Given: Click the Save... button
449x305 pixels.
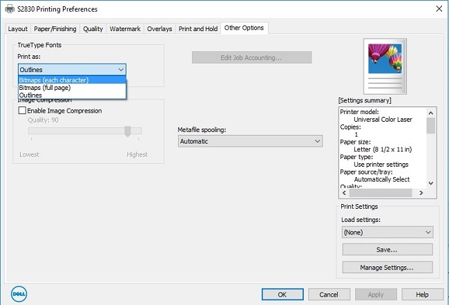Looking at the screenshot, I should 388,250.
